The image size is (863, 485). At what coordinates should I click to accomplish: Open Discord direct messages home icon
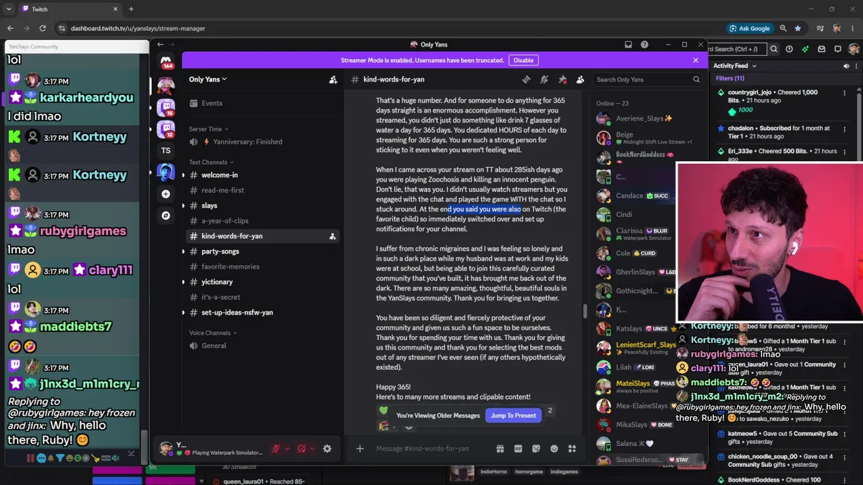[166, 61]
